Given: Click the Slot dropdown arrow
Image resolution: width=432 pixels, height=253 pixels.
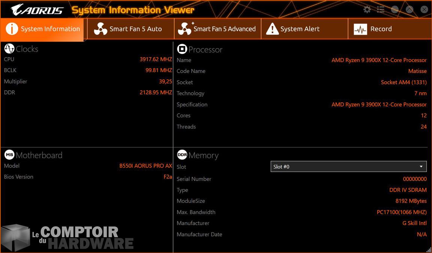Looking at the screenshot, I should [421, 166].
